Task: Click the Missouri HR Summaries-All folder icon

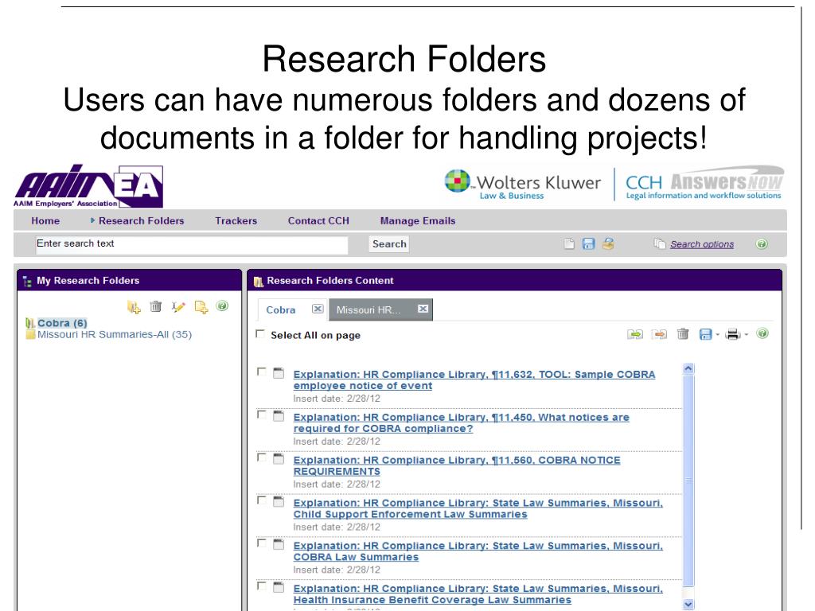Action: (x=31, y=334)
